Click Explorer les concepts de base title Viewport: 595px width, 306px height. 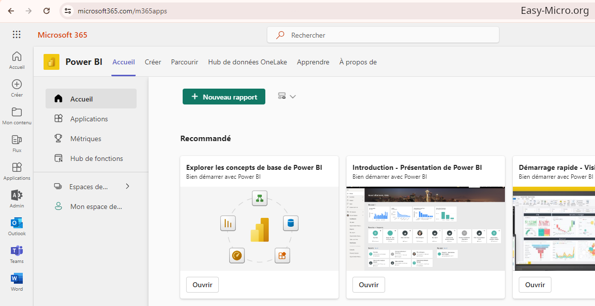(x=254, y=167)
